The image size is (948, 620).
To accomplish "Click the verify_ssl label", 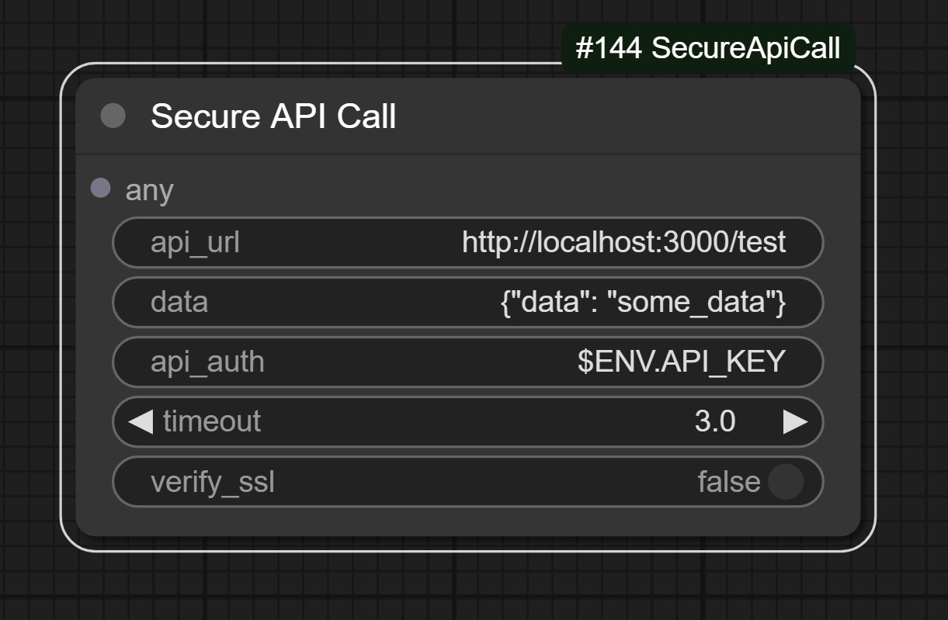I will tap(213, 482).
